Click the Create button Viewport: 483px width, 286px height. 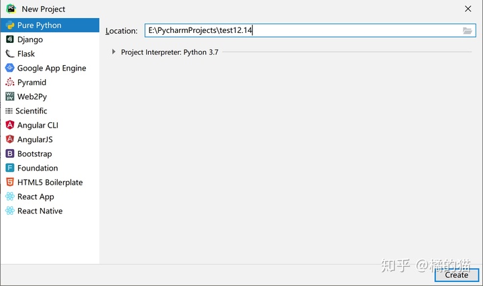click(x=457, y=275)
